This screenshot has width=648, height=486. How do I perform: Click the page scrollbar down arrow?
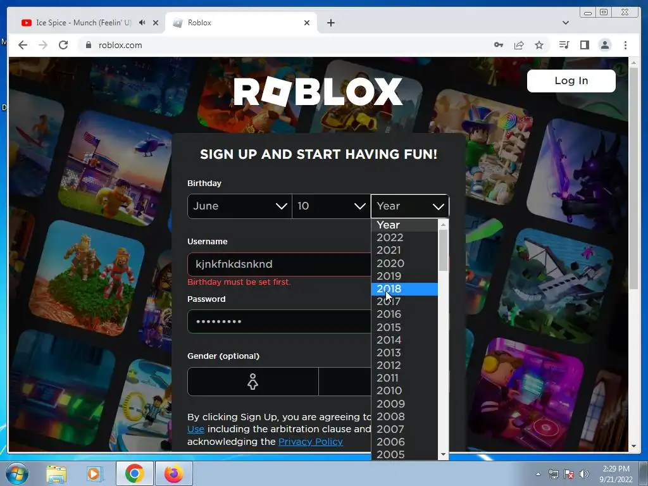point(633,446)
